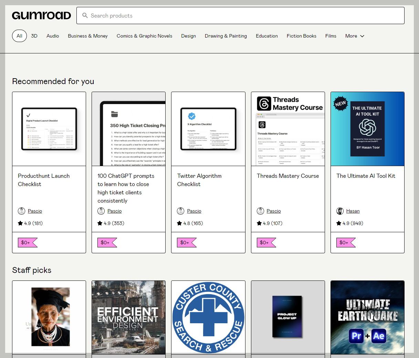Viewport: 419px width, 358px height.
Task: Select the All category tab
Action: pyautogui.click(x=19, y=36)
